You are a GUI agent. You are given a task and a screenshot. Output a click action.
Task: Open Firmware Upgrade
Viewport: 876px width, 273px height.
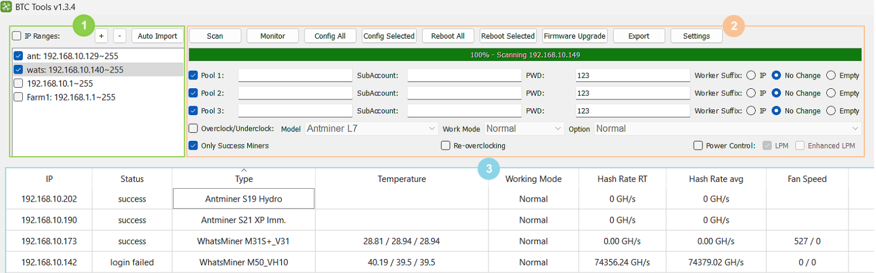point(574,36)
